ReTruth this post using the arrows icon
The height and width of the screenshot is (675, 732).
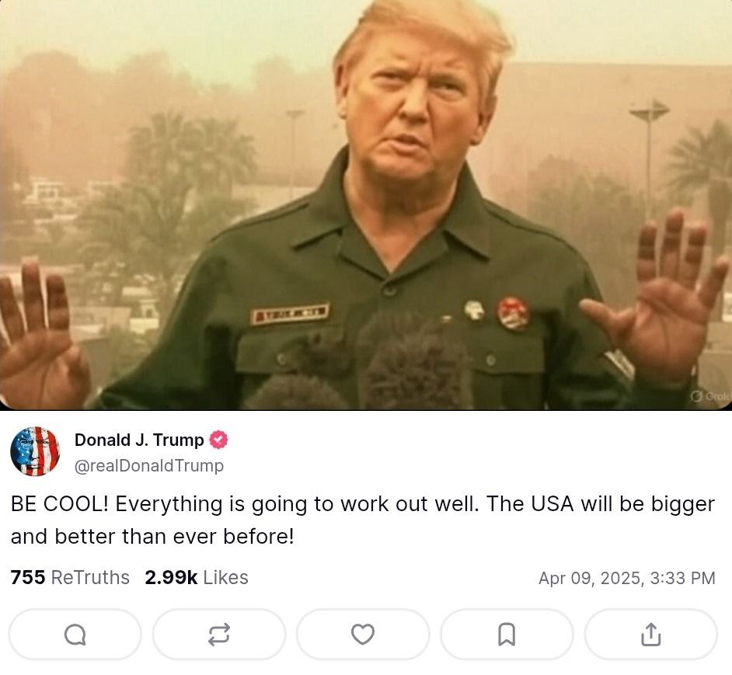pos(219,635)
